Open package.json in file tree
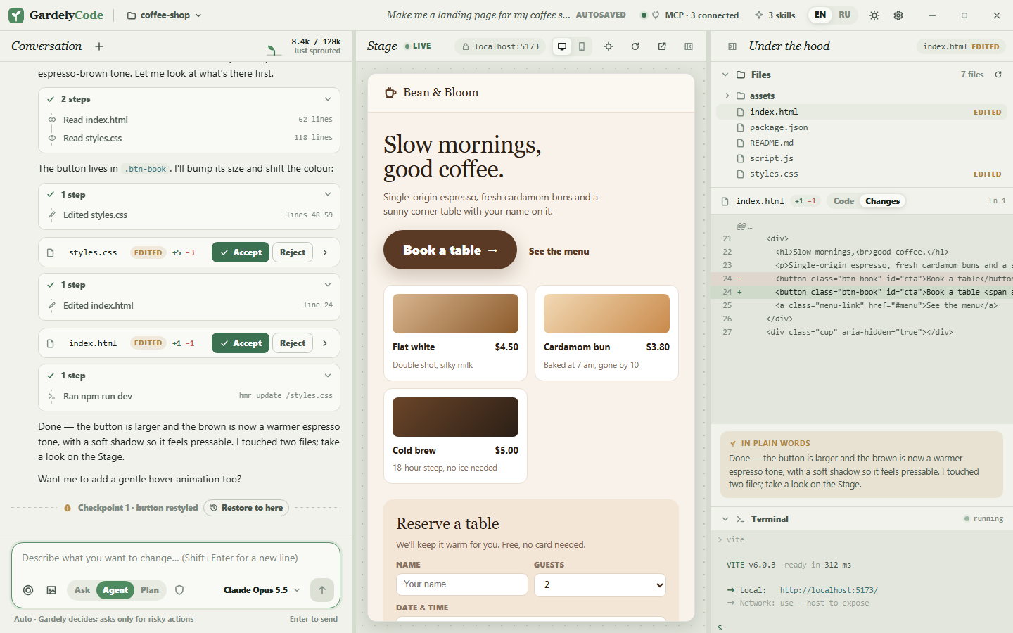 point(862,127)
